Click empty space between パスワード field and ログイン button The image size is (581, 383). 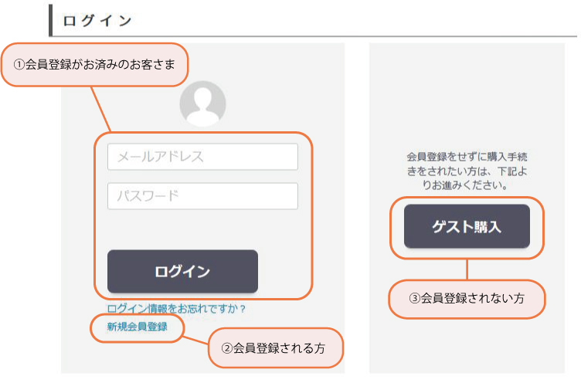tap(202, 229)
